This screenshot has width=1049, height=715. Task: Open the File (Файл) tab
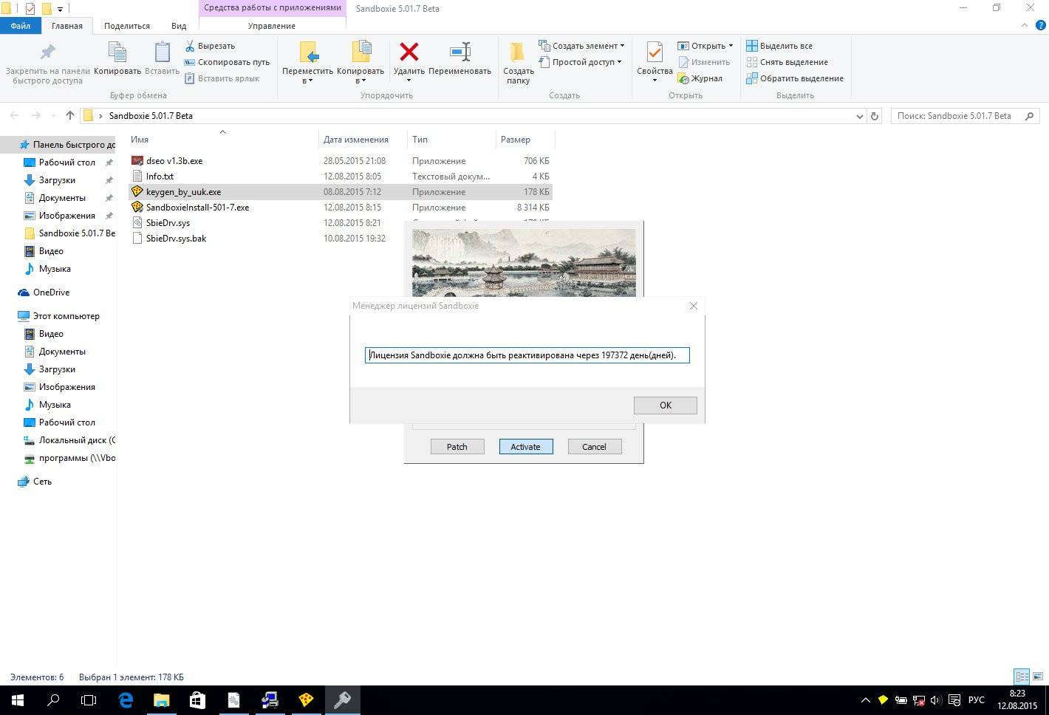tap(21, 26)
